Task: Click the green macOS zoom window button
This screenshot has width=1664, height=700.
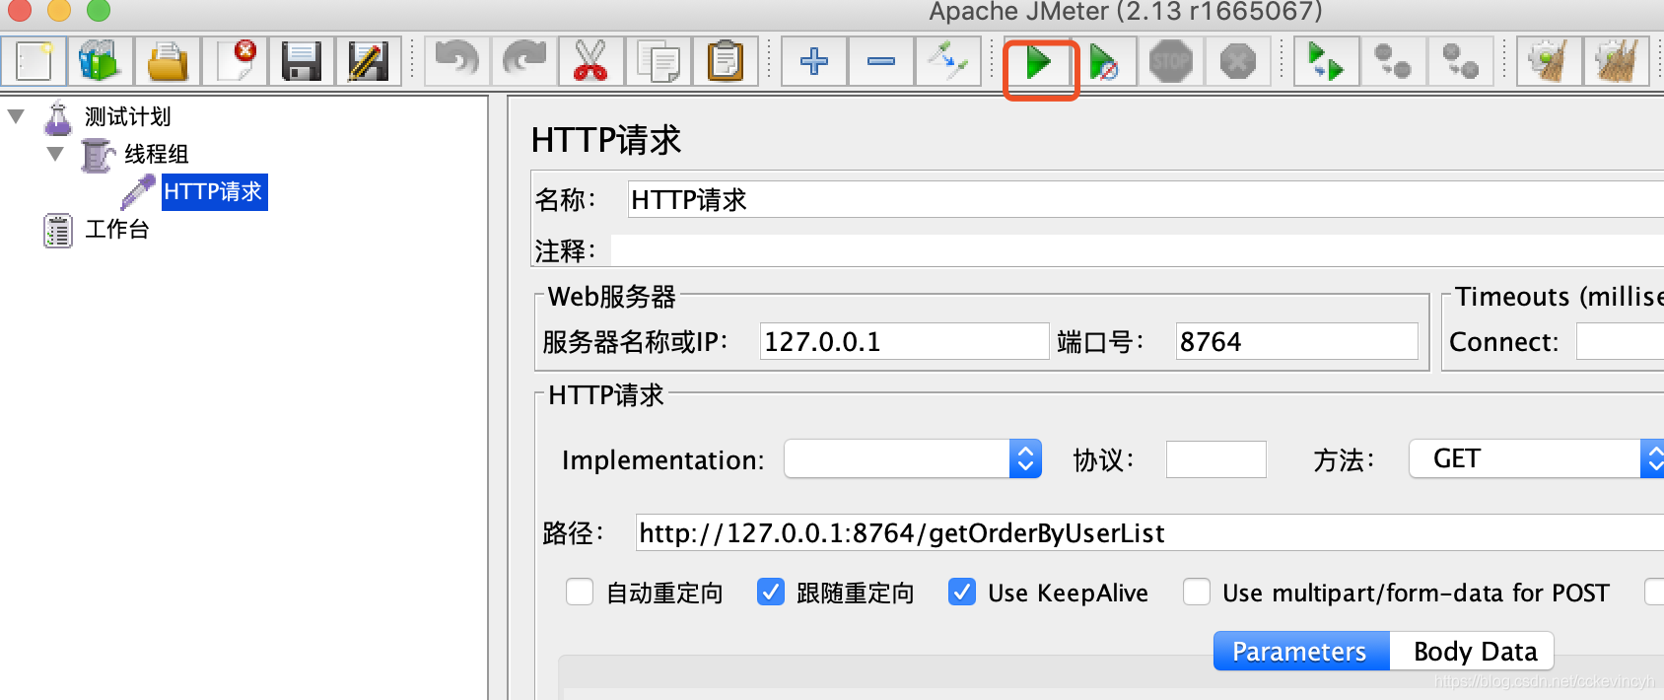Action: pyautogui.click(x=99, y=10)
